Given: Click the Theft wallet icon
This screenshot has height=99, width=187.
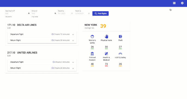Looking at the screenshot, I should [x=120, y=37].
